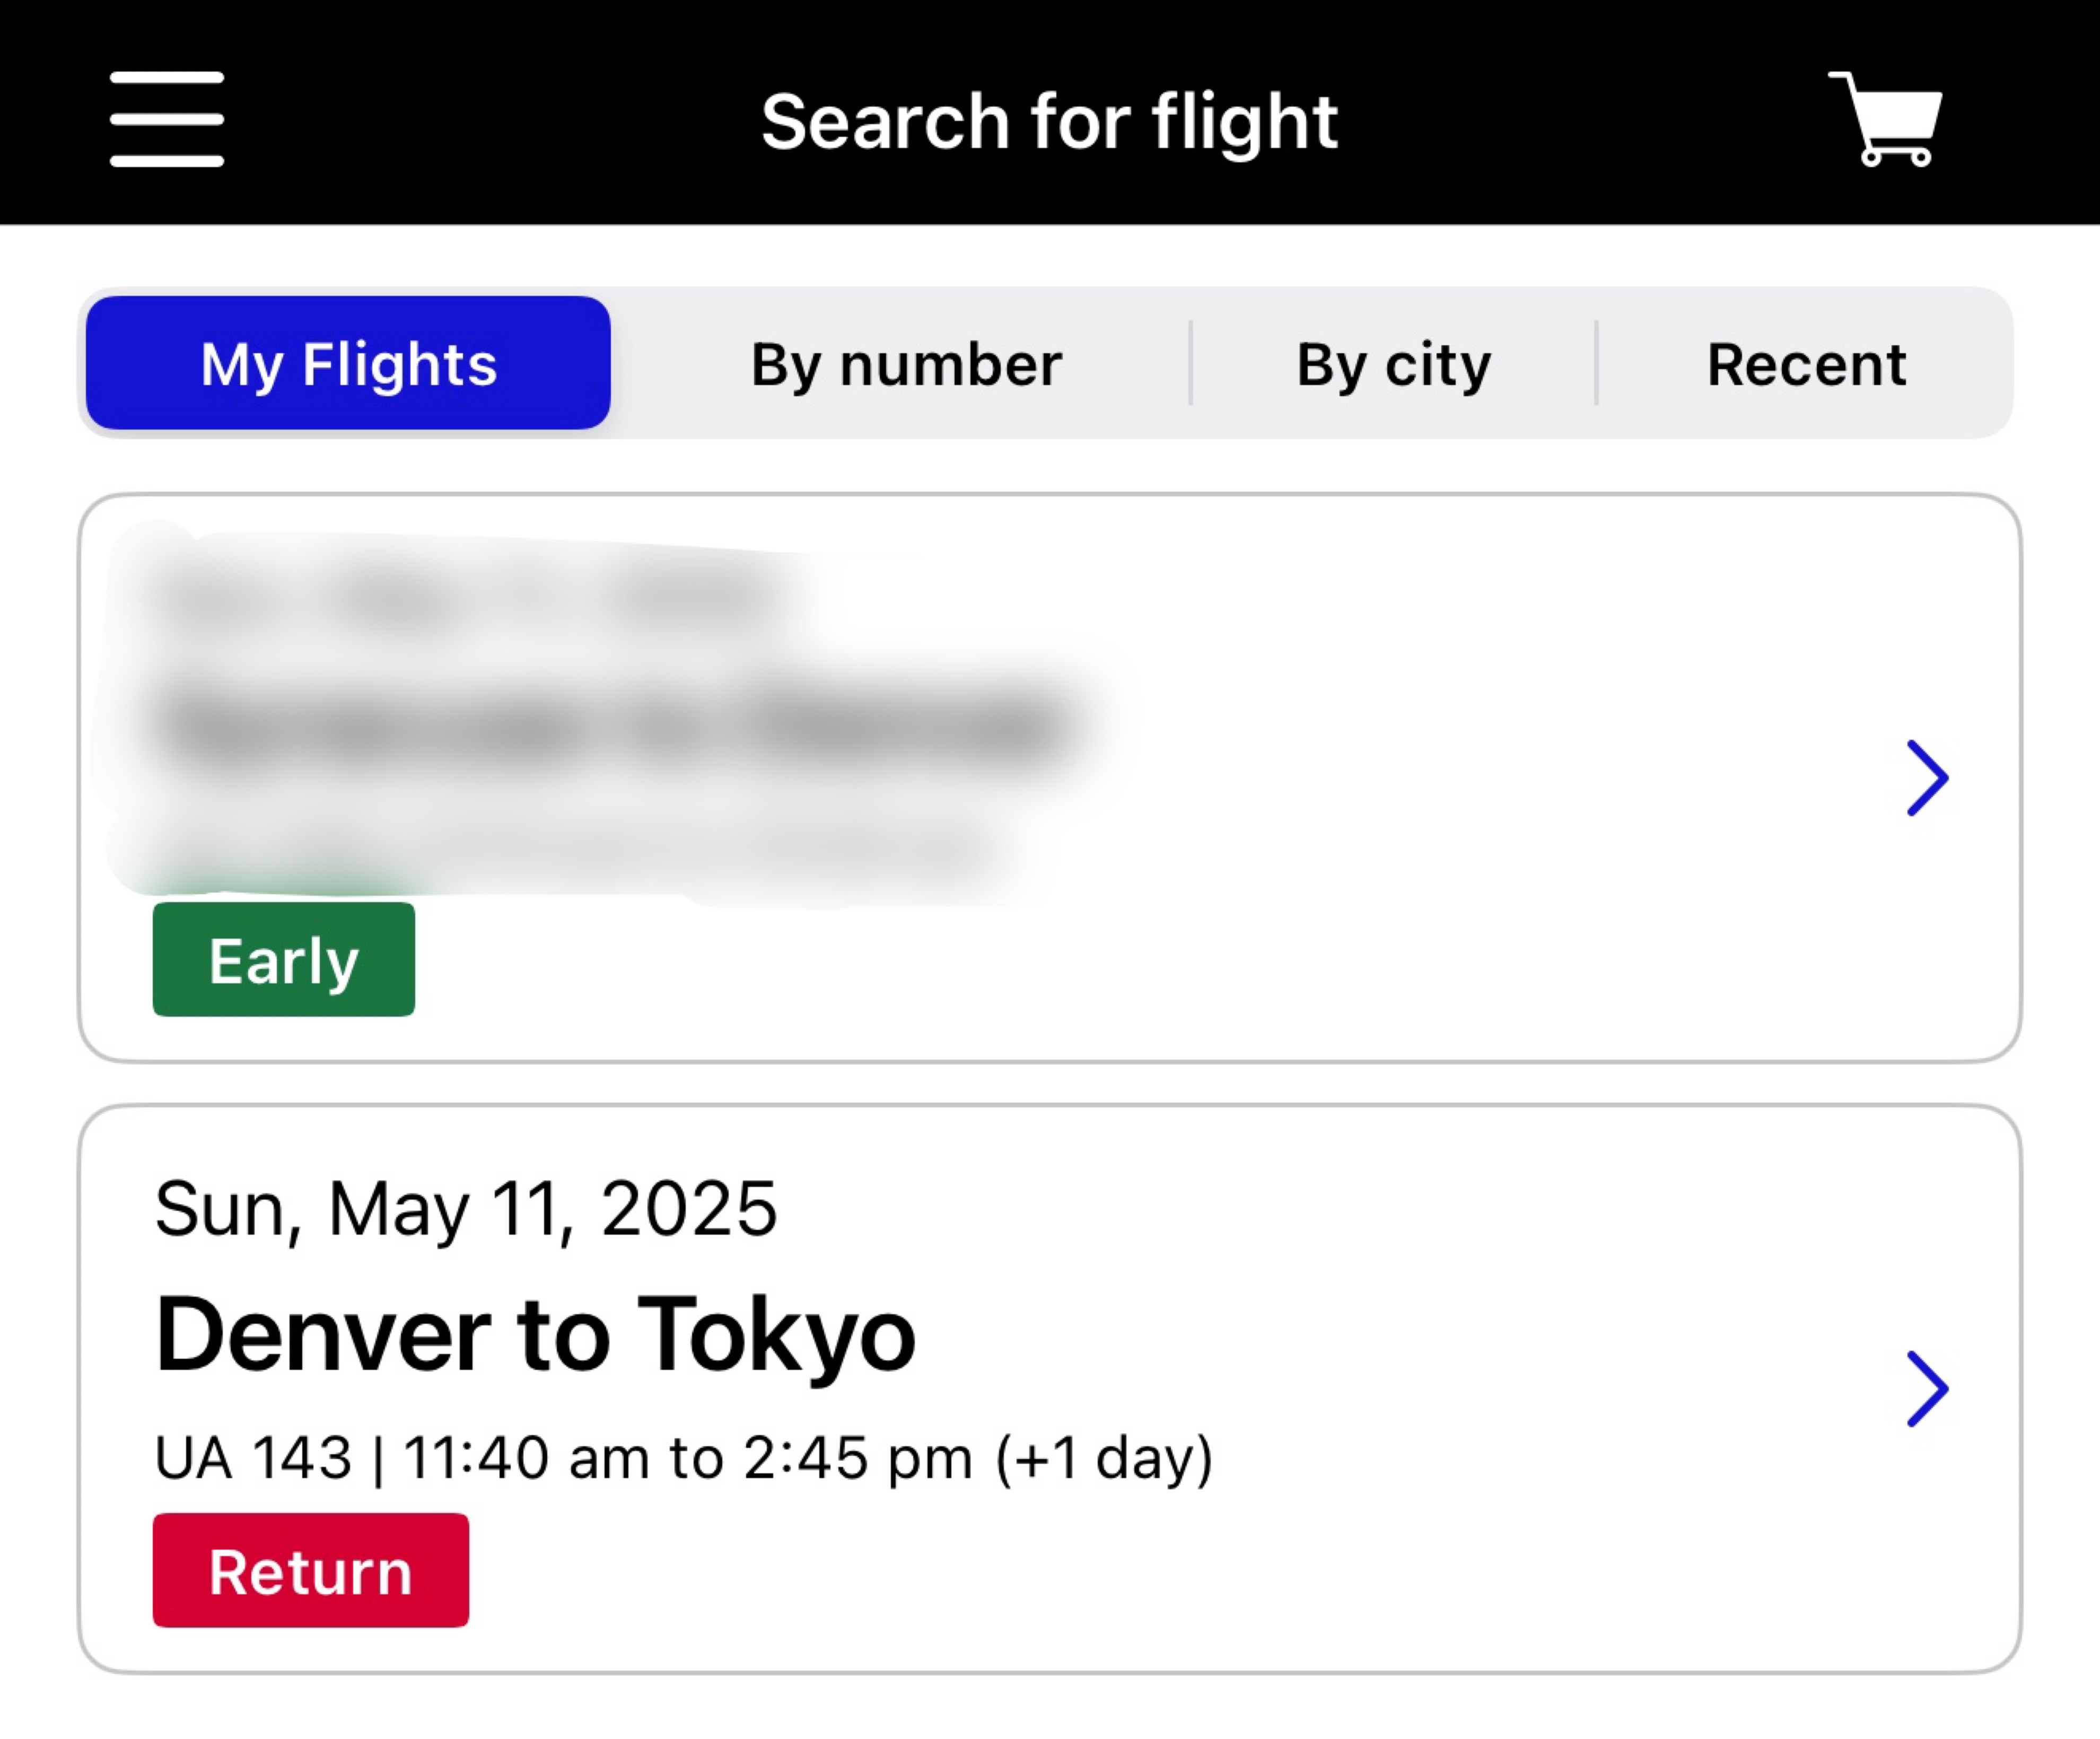This screenshot has height=1739, width=2100.
Task: Switch to the By number tab
Action: click(x=906, y=364)
